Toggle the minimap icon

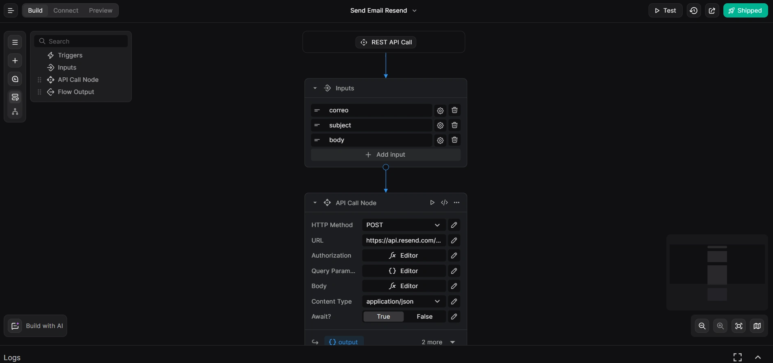tap(757, 326)
